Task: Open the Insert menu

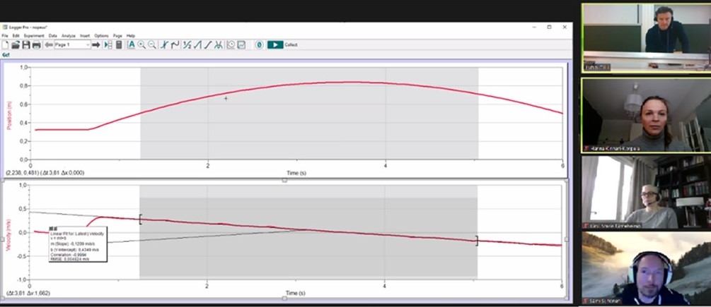Action: [x=85, y=35]
